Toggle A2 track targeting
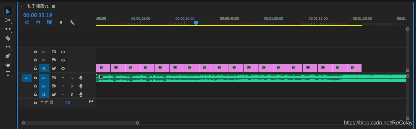The image size is (416, 129). click(x=44, y=86)
